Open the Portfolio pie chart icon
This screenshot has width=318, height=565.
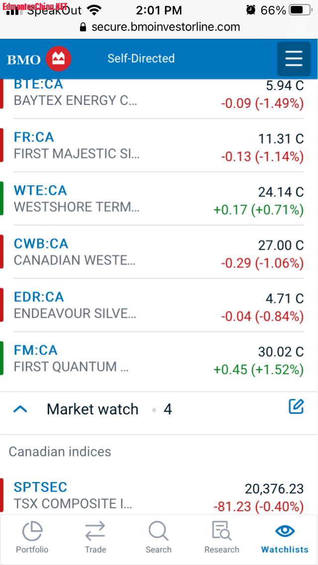pyautogui.click(x=32, y=531)
